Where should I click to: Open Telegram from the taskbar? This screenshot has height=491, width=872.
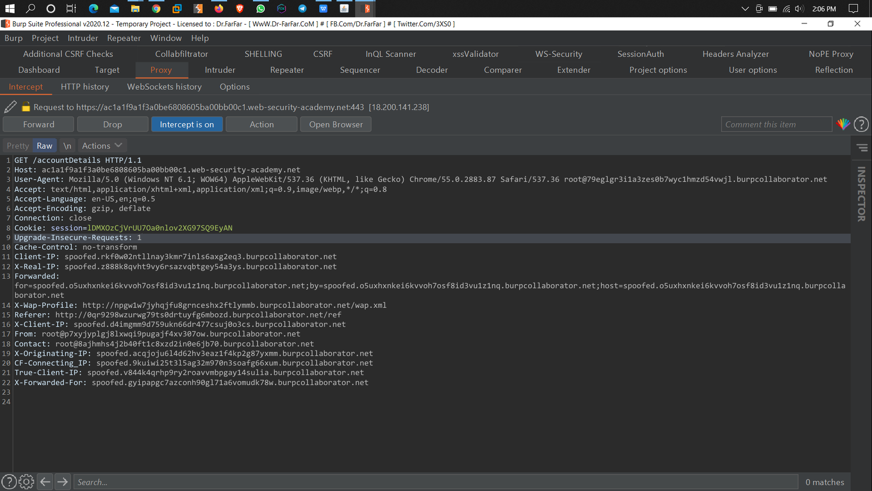point(302,9)
